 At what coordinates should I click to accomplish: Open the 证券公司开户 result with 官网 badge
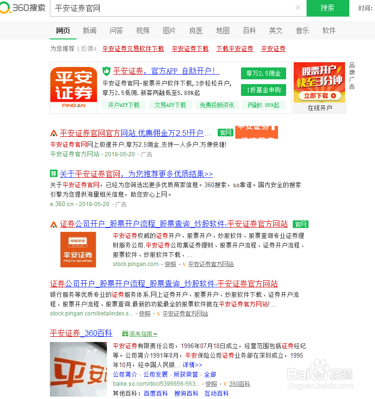click(x=173, y=224)
